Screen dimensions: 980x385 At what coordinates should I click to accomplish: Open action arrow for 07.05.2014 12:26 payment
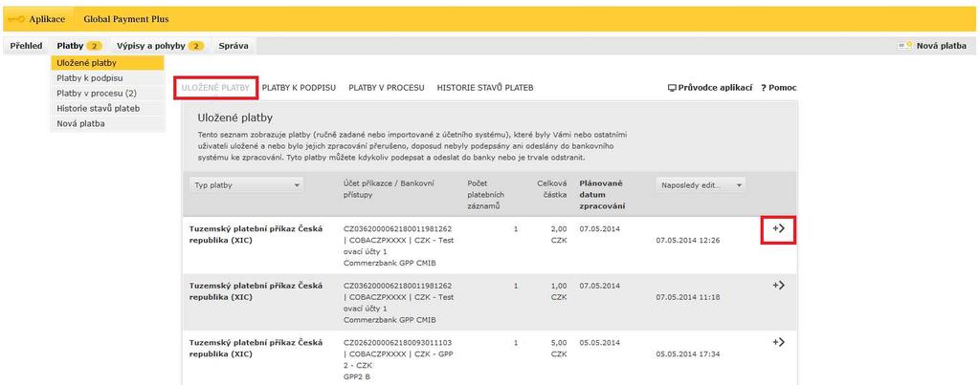coord(778,229)
